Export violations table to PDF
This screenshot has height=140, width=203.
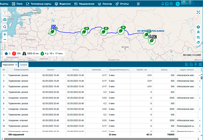click(191, 65)
